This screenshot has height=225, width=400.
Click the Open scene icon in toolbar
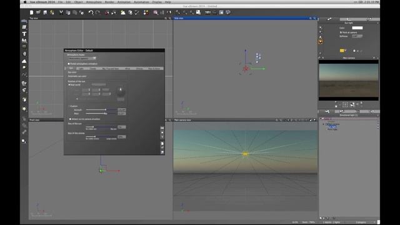[x=38, y=12]
